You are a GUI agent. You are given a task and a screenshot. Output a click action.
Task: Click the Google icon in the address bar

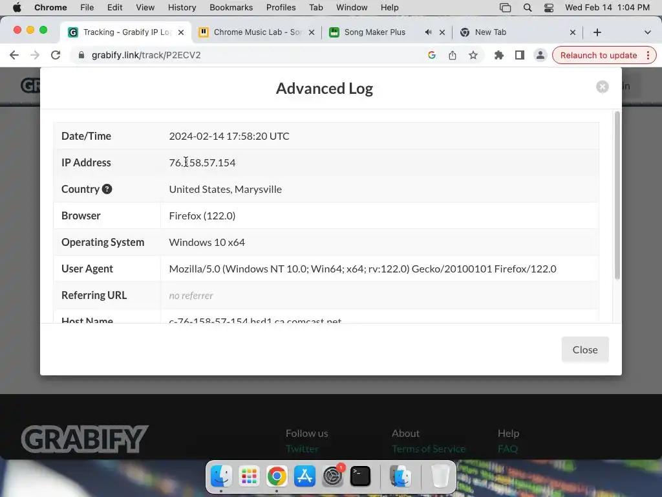click(x=431, y=55)
